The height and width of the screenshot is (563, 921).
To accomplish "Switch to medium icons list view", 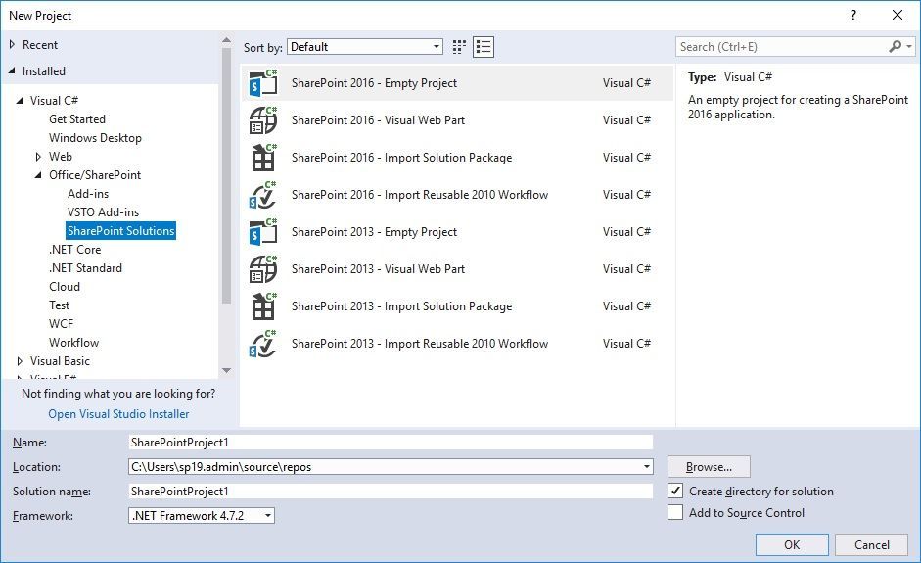I will click(484, 47).
